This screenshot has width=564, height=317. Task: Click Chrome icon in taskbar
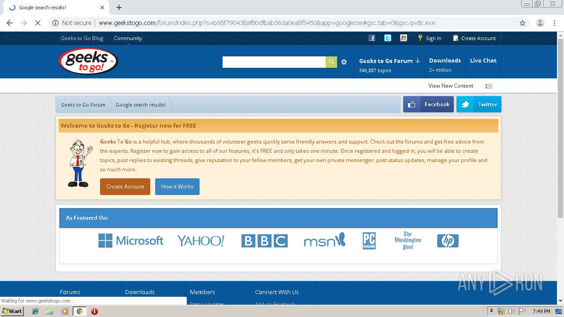(x=79, y=311)
